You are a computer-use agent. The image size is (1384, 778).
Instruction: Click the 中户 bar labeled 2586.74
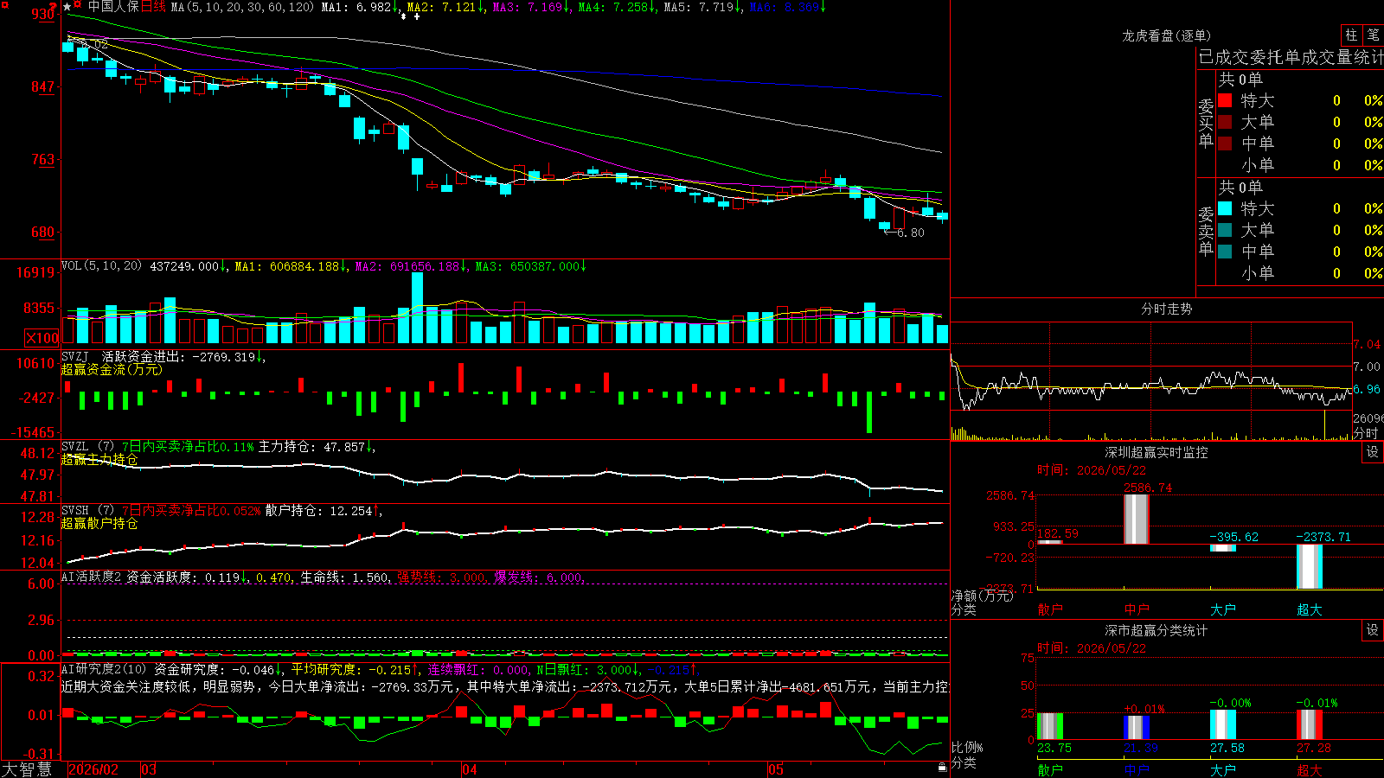tap(1137, 519)
